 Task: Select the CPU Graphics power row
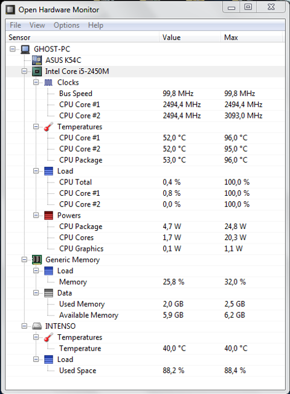click(145, 248)
